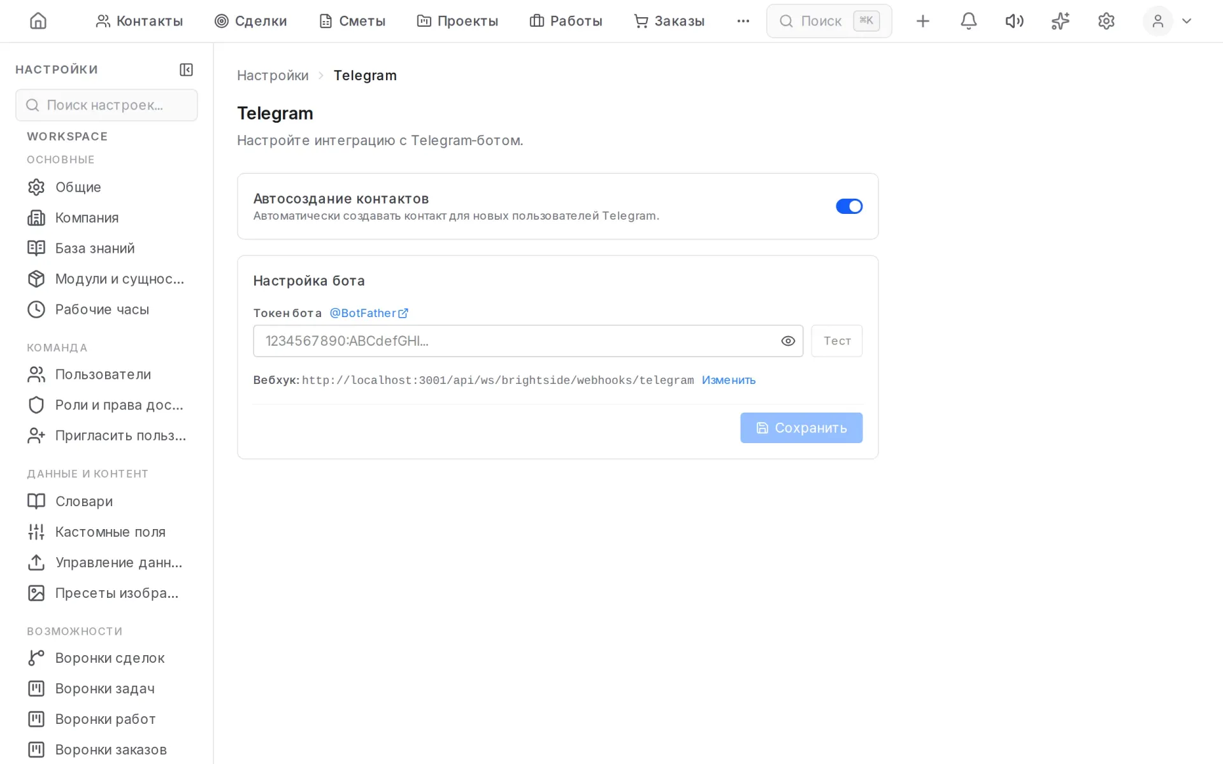
Task: Open Рабочие часы settings
Action: pos(106,309)
